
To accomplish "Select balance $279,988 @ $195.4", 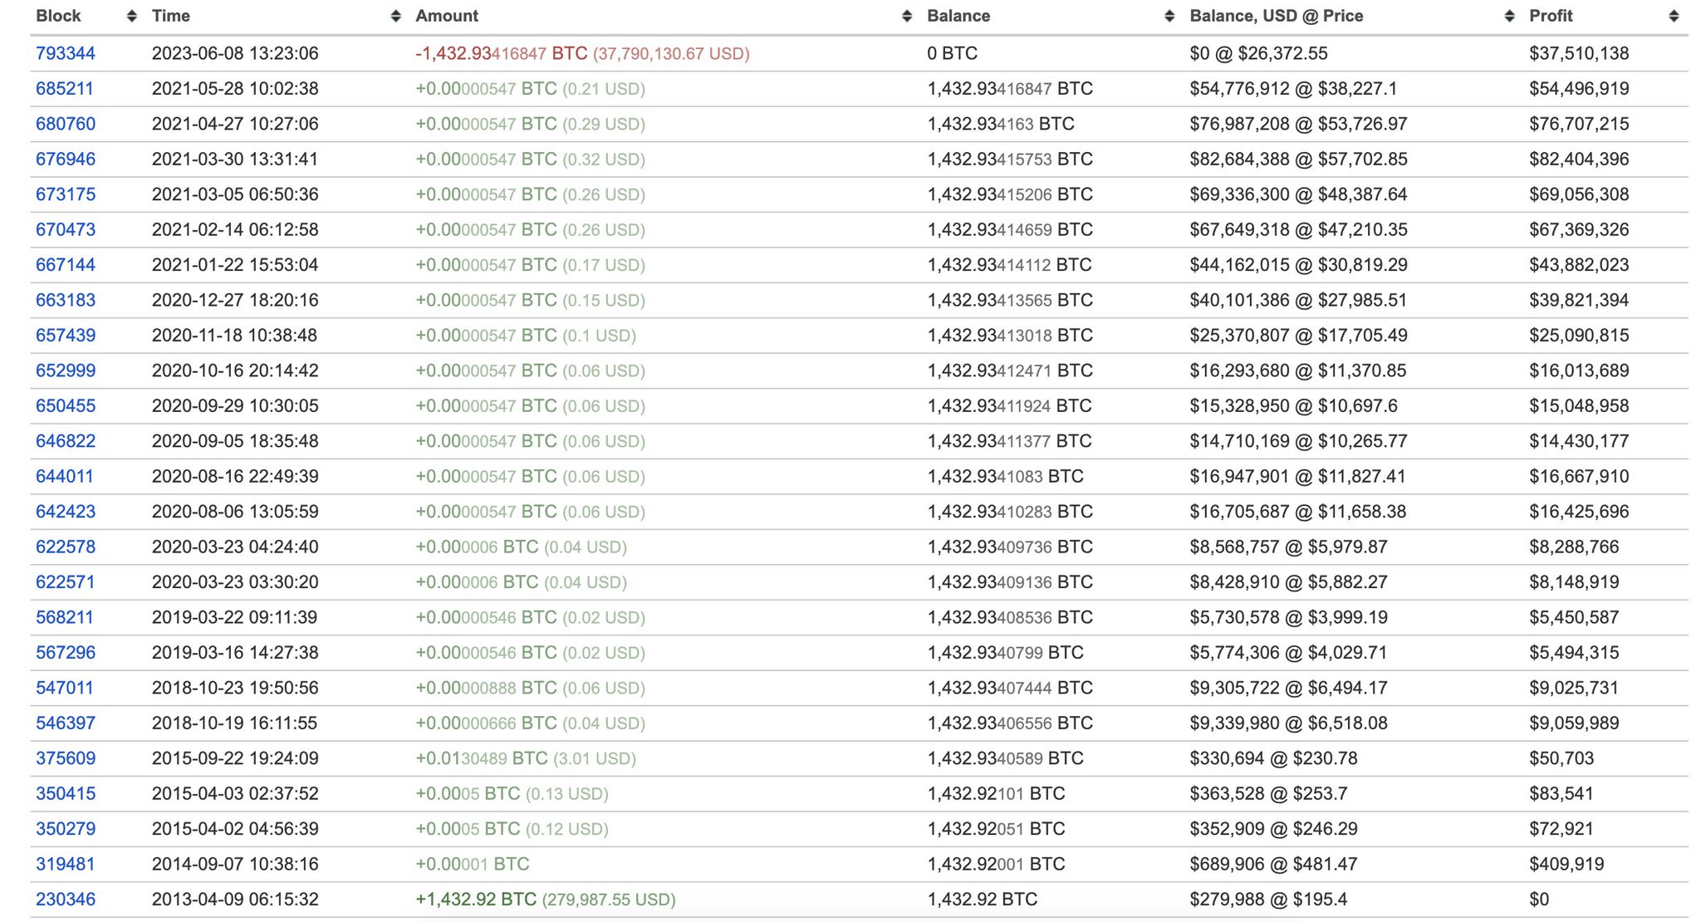I will point(1268,900).
